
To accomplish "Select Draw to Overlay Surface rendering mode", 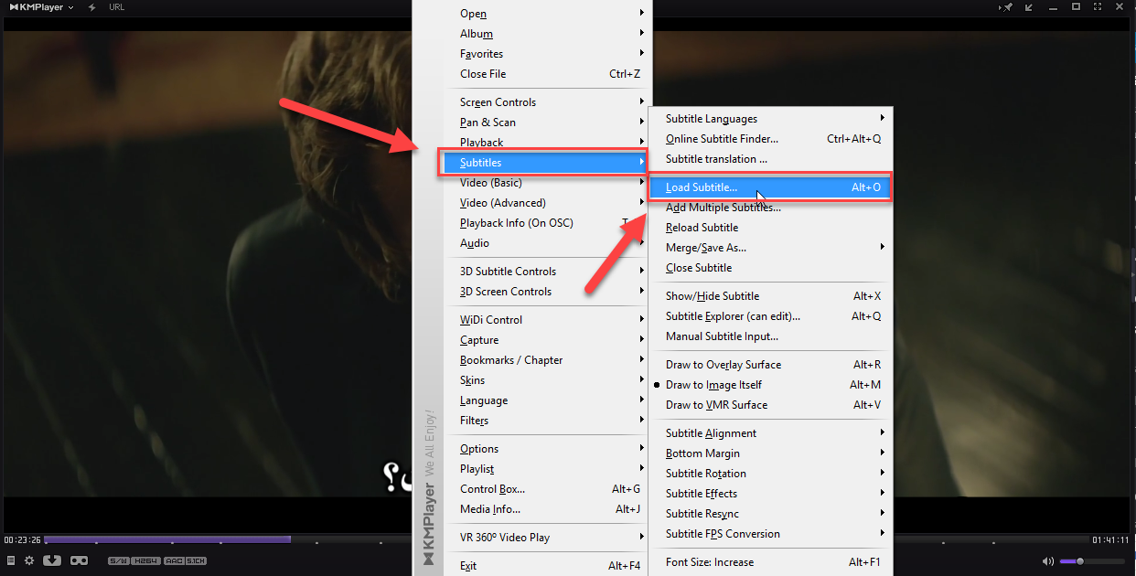I will [723, 364].
